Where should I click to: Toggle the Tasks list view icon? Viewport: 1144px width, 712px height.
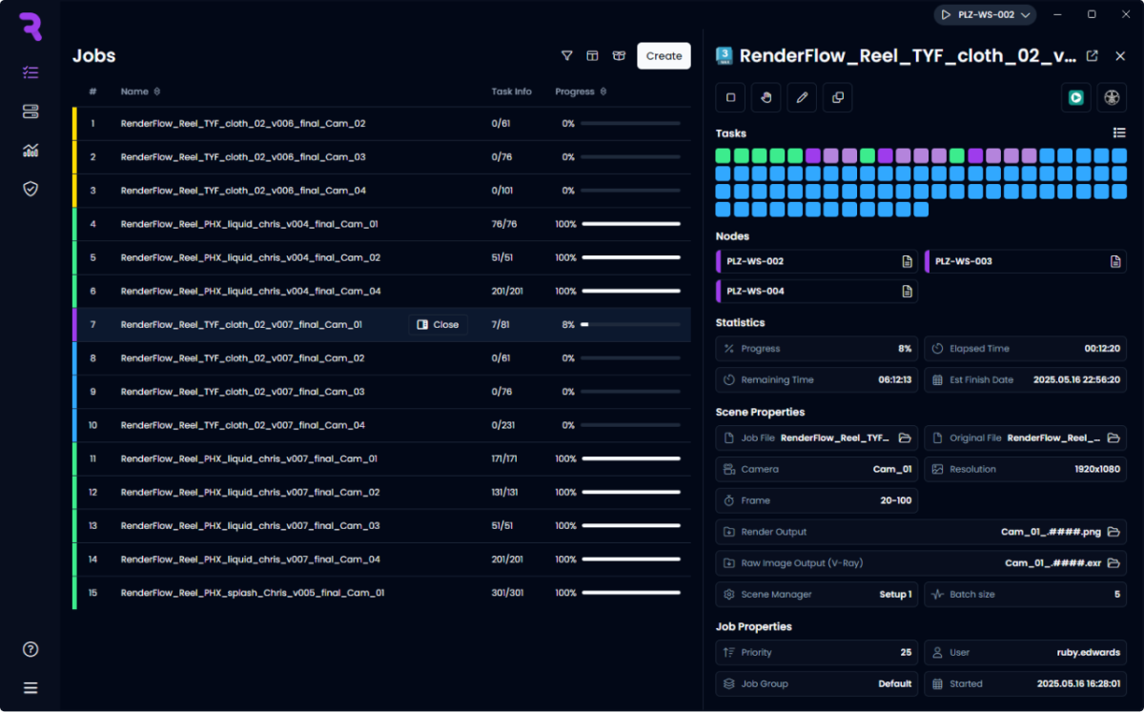point(1119,133)
